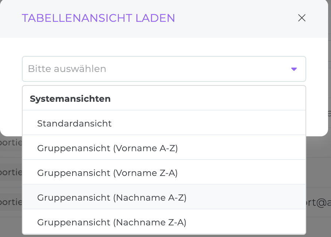
Task: Click the Tabellenansicht laden title
Action: pos(98,18)
